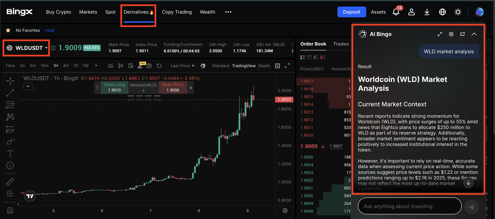Click the +Add favorites link
495x219 pixels.
click(x=49, y=30)
